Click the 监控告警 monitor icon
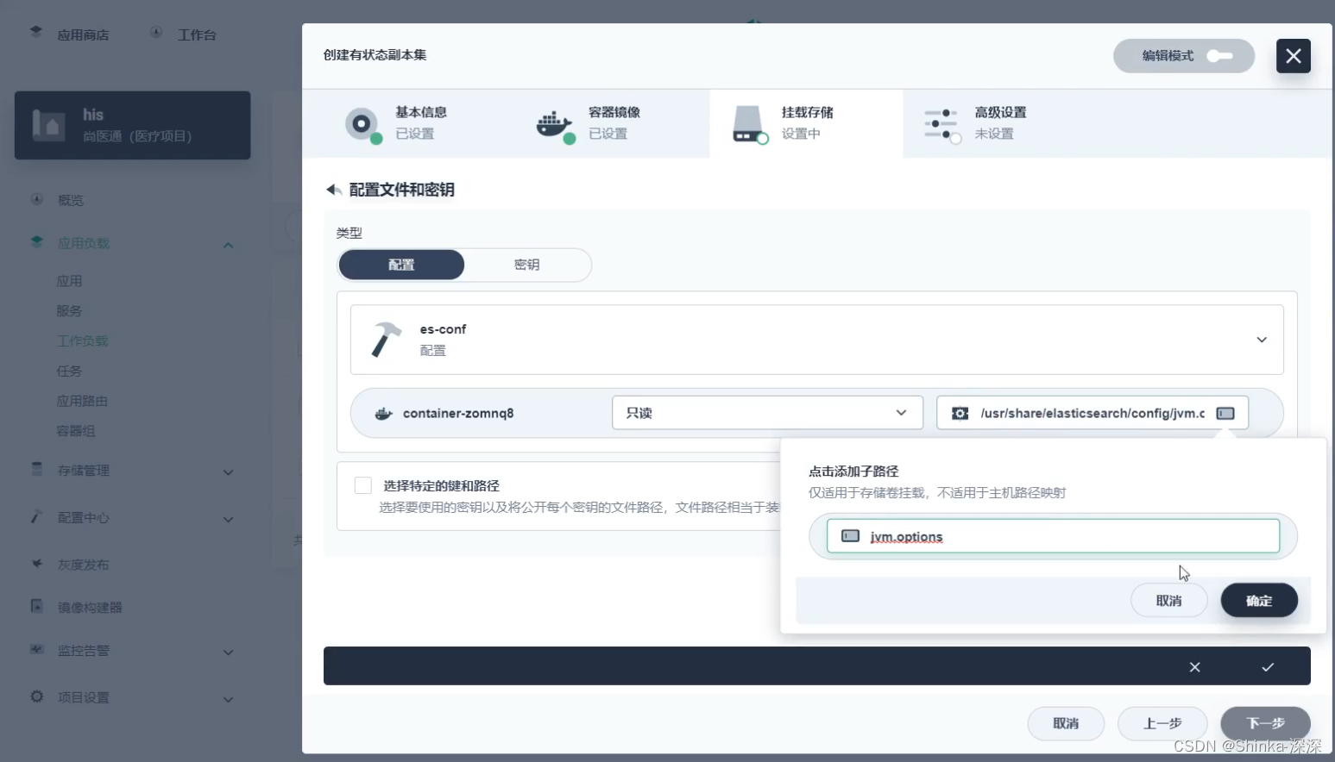Screen dimensions: 1335x762 click(37, 649)
